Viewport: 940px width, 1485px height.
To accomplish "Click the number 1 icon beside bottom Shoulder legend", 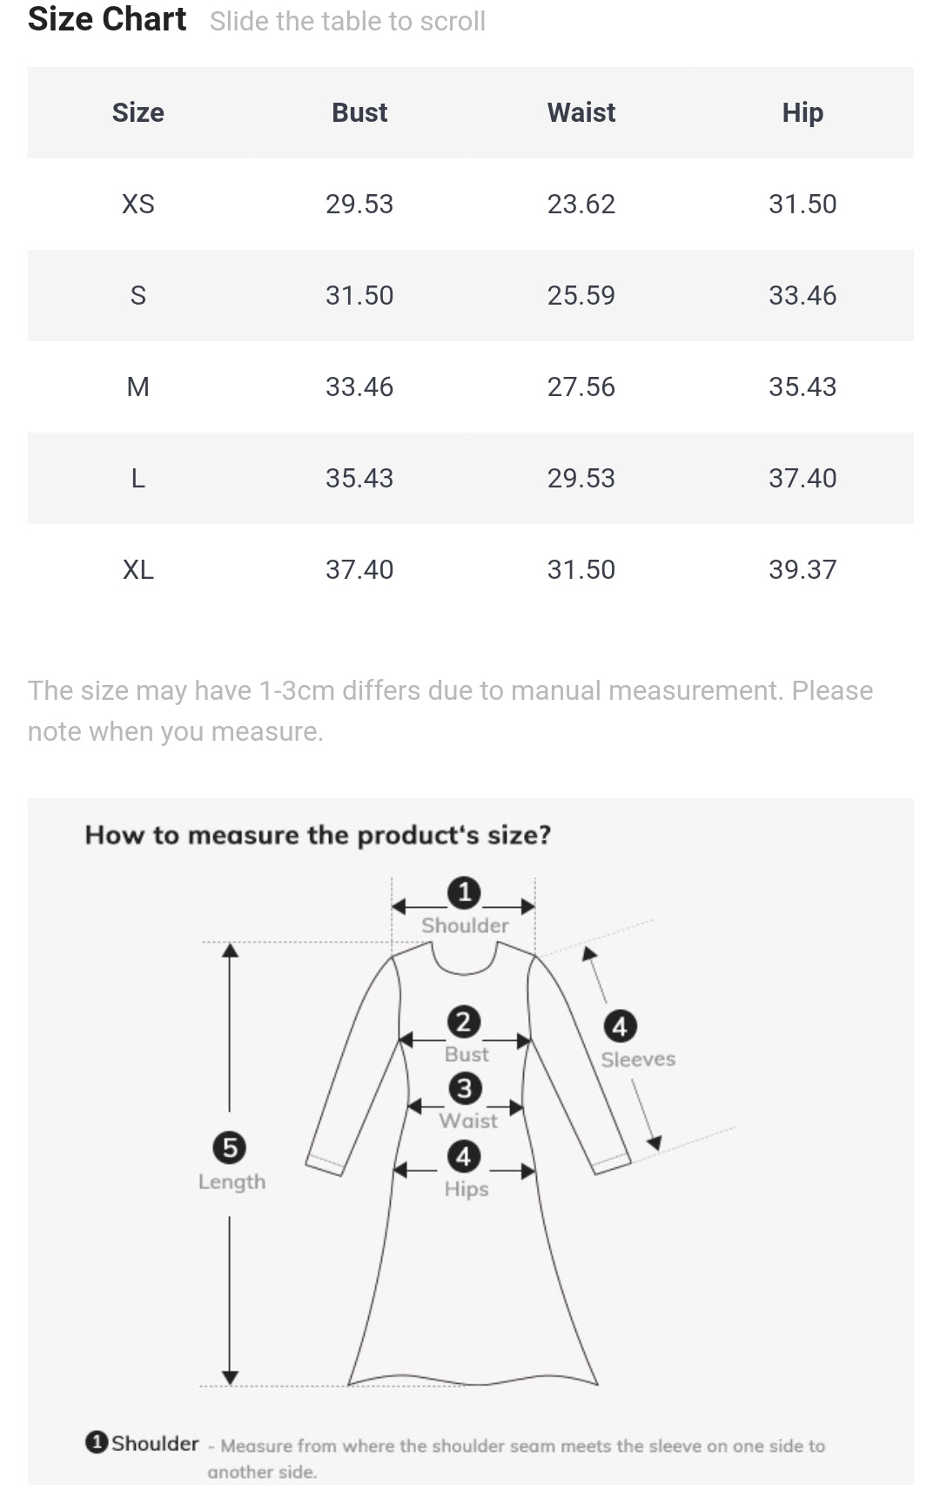I will coord(97,1442).
